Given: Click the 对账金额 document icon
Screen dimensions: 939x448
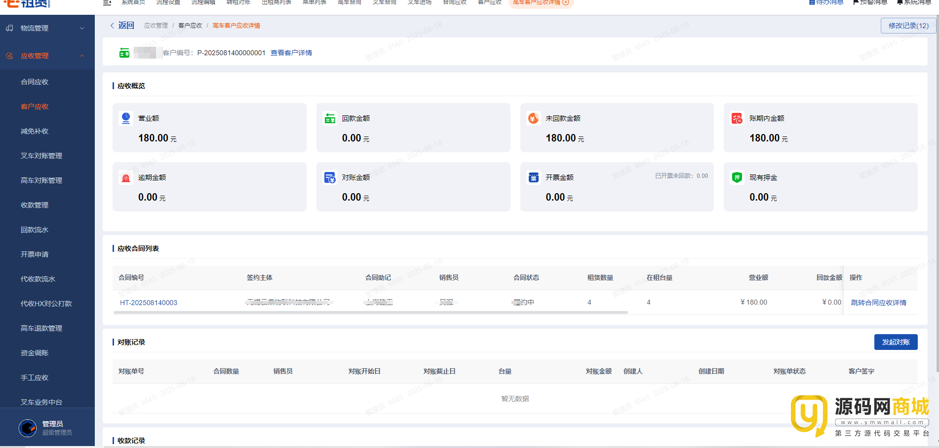Looking at the screenshot, I should [x=330, y=177].
